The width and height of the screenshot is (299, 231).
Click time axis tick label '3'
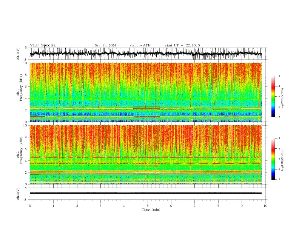coord(100,206)
